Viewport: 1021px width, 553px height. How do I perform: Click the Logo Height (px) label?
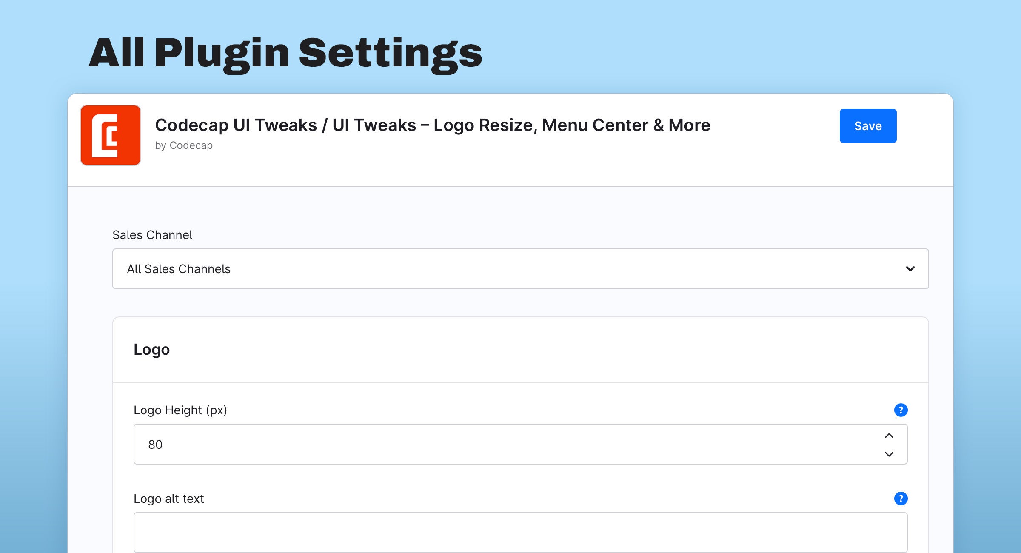coord(180,410)
